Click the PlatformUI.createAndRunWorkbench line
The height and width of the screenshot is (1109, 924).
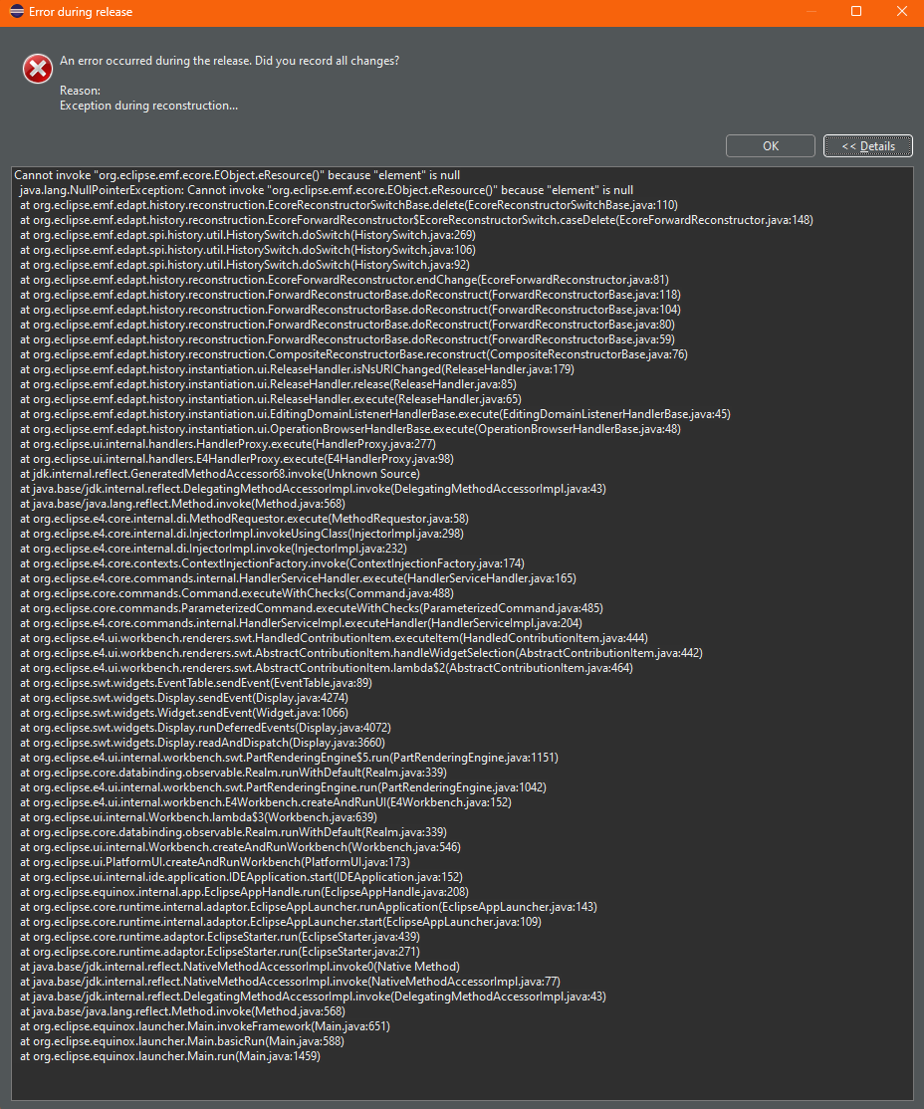pyautogui.click(x=215, y=861)
